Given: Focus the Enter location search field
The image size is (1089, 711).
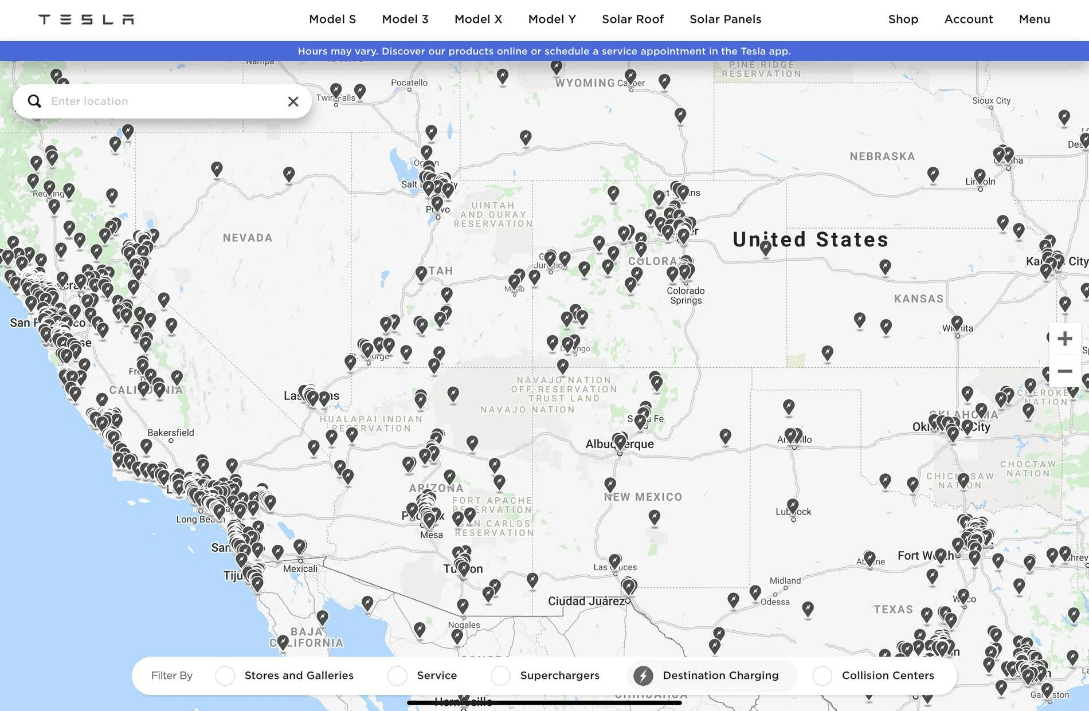Looking at the screenshot, I should 162,101.
